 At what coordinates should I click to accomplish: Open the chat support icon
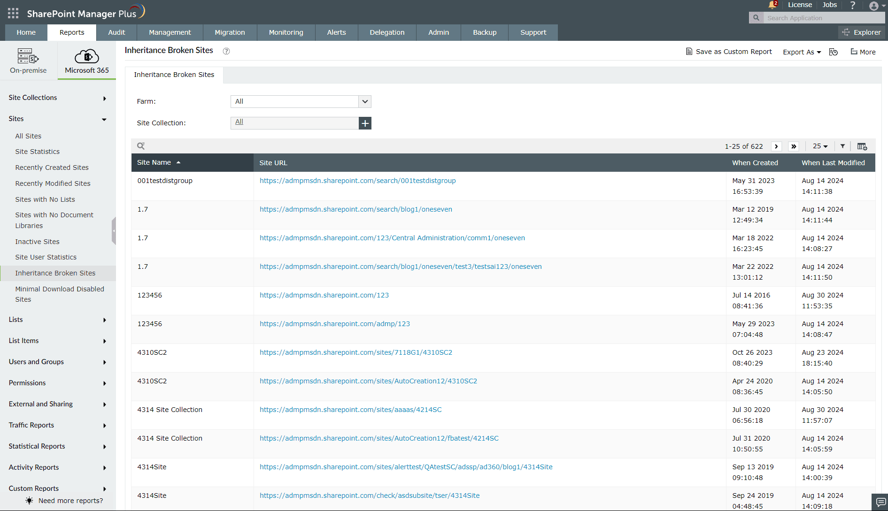coord(880,502)
